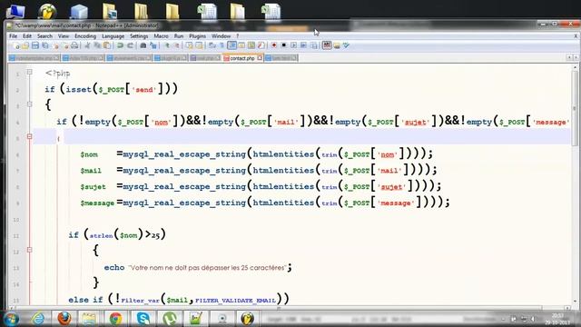Zoom in using the toolbar icon

tap(167, 45)
